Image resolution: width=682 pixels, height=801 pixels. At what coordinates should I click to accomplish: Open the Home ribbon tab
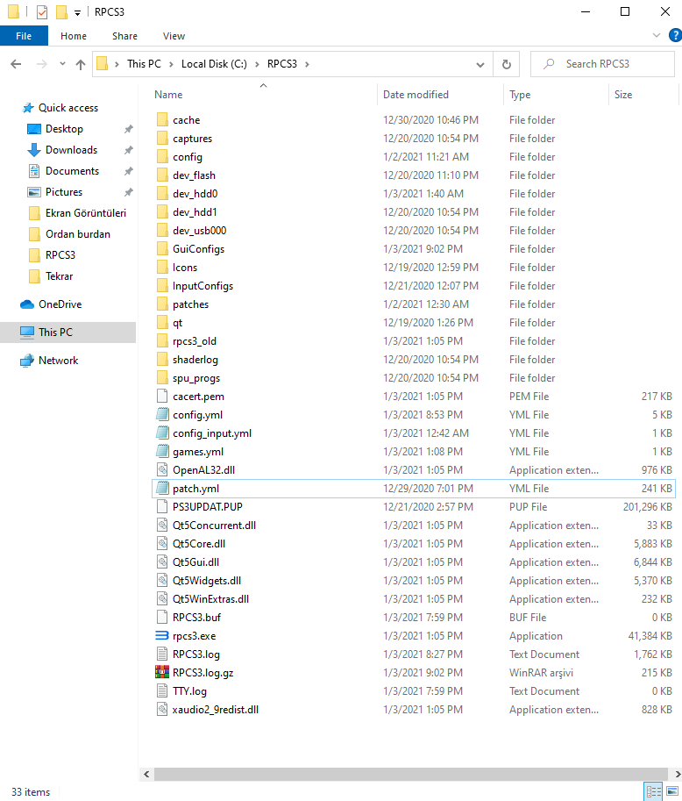(74, 36)
